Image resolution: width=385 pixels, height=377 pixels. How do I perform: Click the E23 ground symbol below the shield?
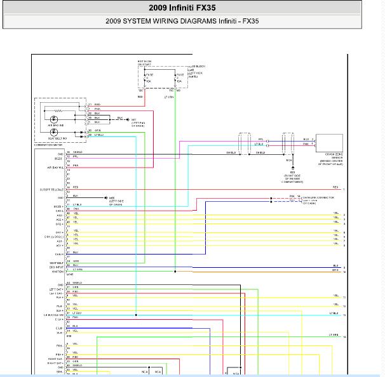point(293,168)
